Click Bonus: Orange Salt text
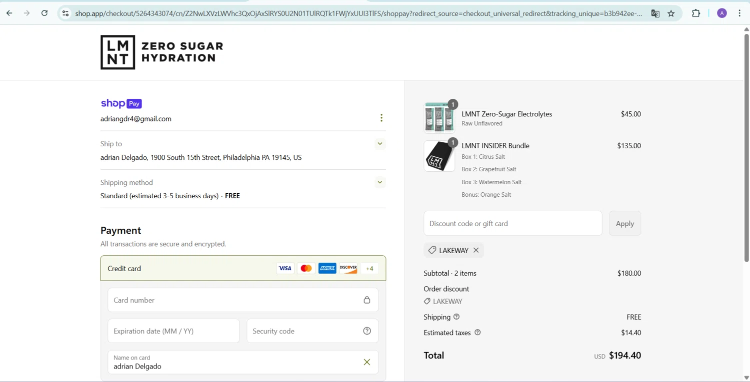 486,195
